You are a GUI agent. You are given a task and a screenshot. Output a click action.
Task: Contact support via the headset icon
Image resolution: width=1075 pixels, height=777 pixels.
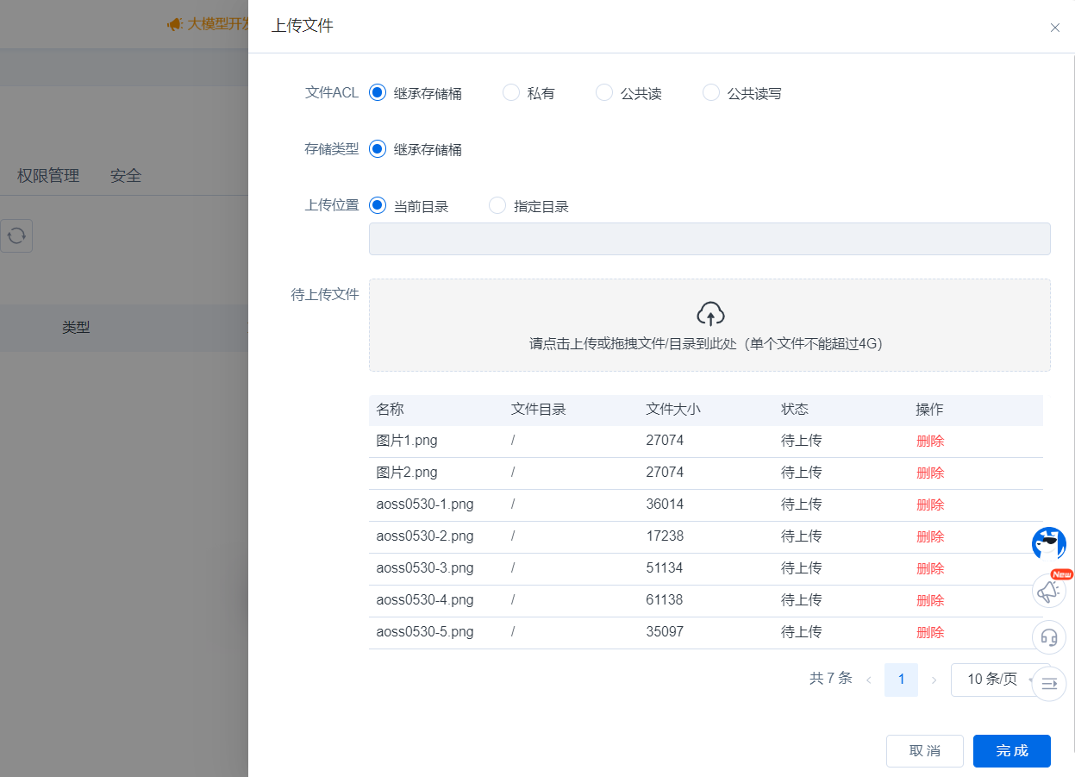[1048, 637]
